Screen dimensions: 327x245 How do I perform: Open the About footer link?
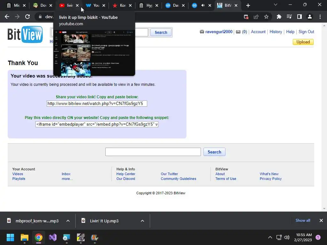(220, 174)
